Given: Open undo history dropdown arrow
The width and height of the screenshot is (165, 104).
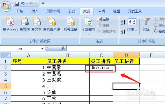Looking at the screenshot, I should [x=27, y=4].
